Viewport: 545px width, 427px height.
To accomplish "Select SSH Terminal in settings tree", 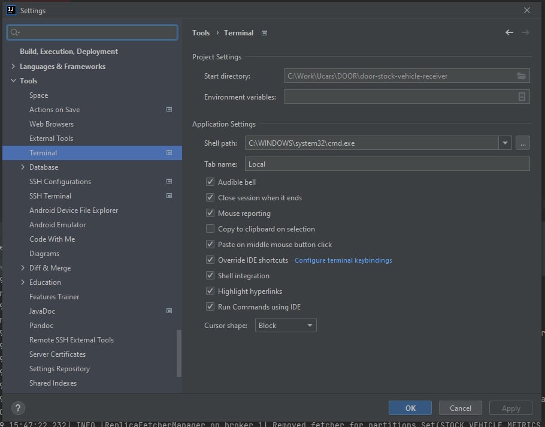I will [x=50, y=196].
